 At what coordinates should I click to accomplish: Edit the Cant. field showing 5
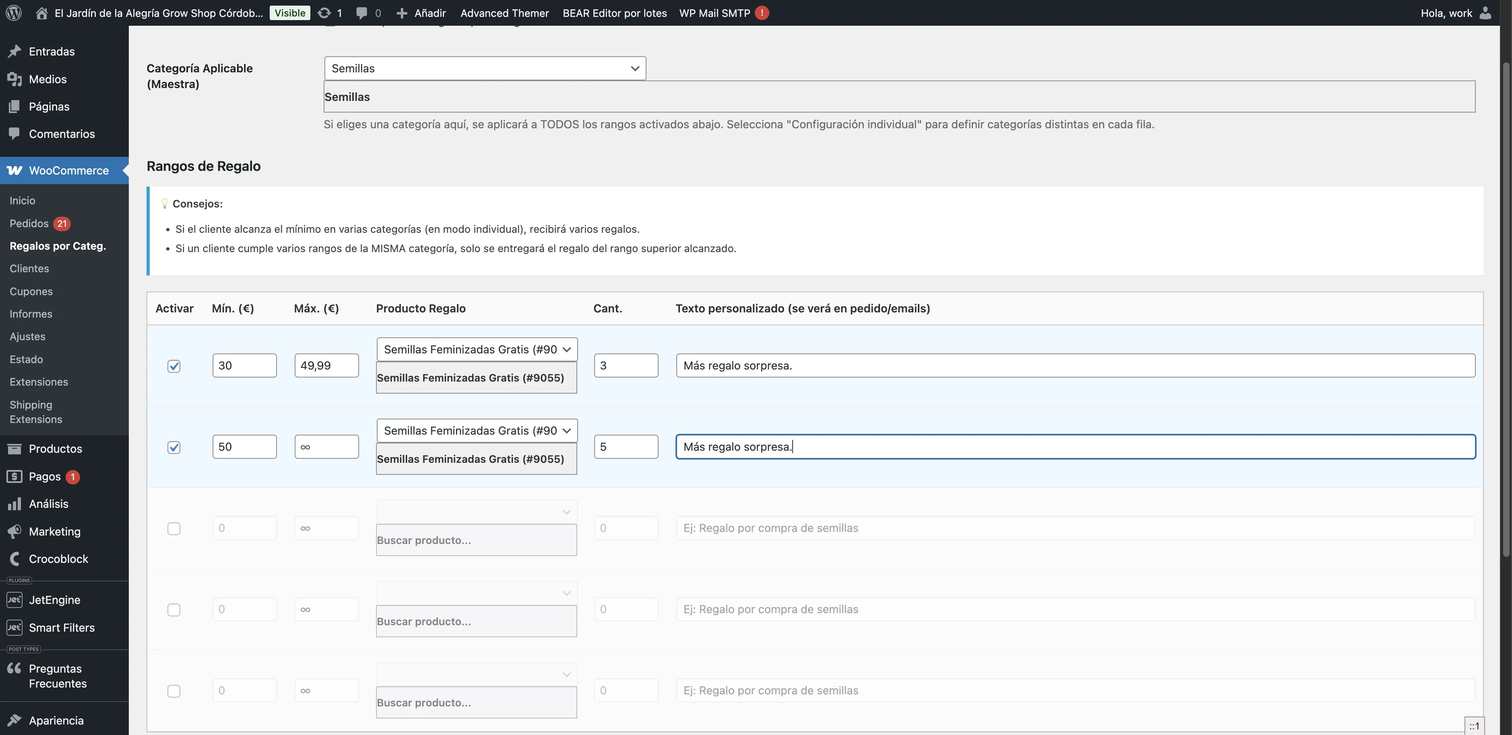pos(626,446)
